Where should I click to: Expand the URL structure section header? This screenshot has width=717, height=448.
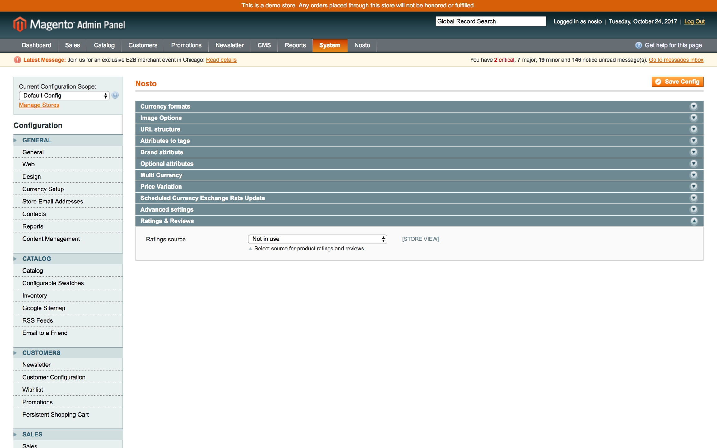tap(160, 129)
